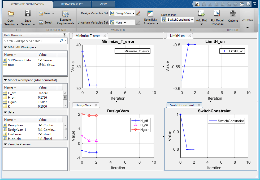Click the quick access Save icon
The height and width of the screenshot is (180, 260).
204,4
